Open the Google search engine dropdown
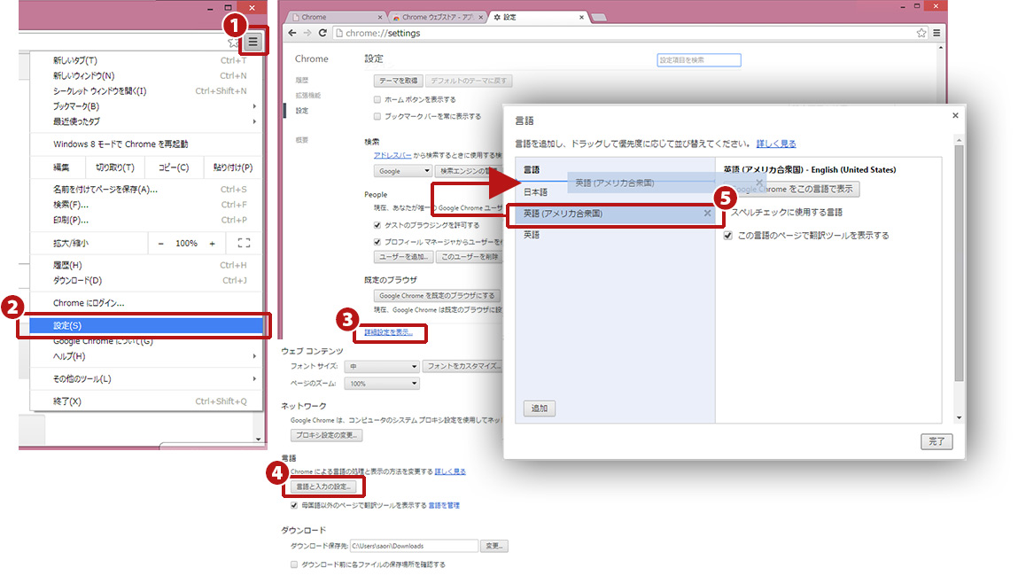Viewport: 1018px width, 576px height. click(x=402, y=171)
